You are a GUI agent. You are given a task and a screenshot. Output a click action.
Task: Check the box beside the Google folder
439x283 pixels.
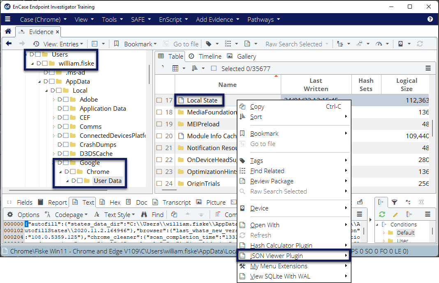[66, 162]
